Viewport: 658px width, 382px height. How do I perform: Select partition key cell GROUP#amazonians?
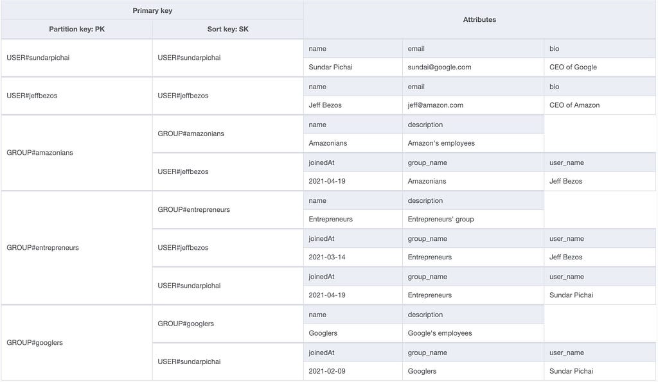[x=77, y=153]
